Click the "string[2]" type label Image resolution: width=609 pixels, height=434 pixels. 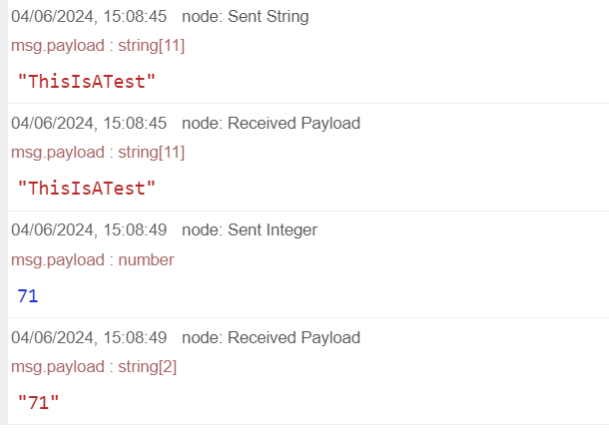147,366
